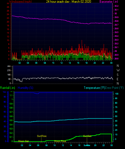
Task: Click the Dew Point (°F) legend label
Action: [x=115, y=88]
